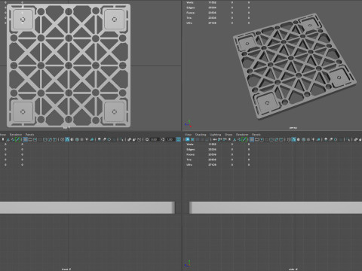Enable multisample anti-aliasing in front view toolbar
Image resolution: width=362 pixels, height=271 pixels.
click(x=109, y=139)
